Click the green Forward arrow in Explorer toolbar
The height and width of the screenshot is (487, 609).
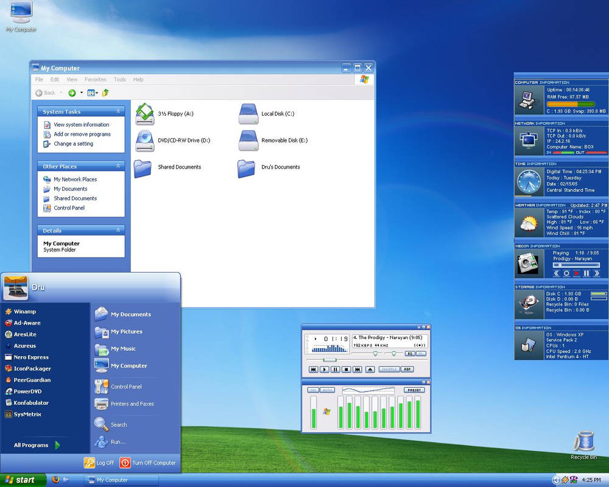point(72,93)
